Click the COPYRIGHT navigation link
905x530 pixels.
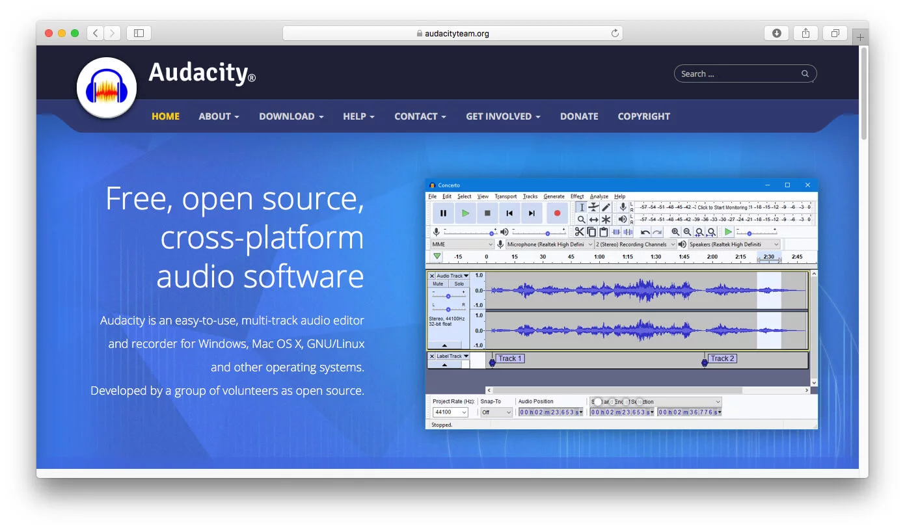(643, 116)
